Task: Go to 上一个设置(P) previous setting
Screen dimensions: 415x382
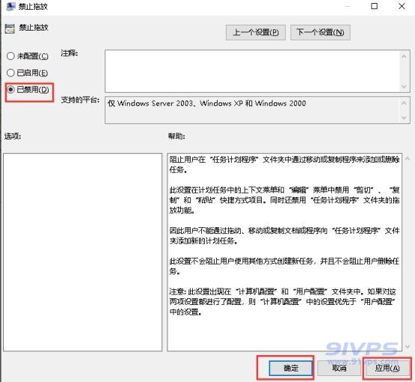Action: 256,32
